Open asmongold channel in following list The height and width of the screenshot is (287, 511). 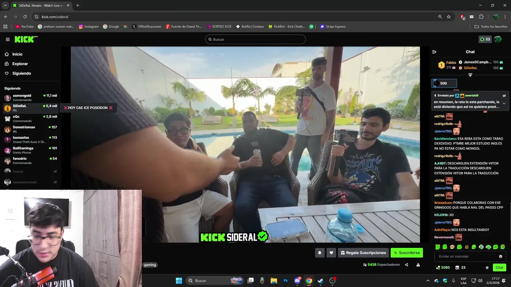31,98
